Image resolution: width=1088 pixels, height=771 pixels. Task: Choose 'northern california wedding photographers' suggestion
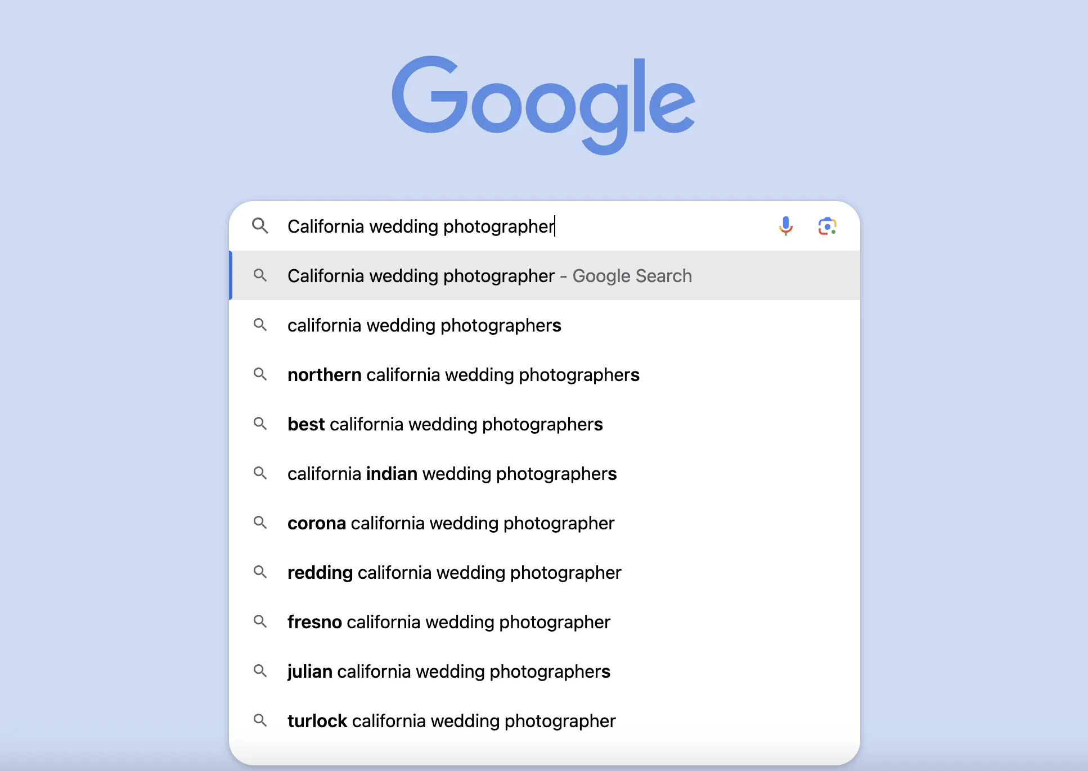click(463, 374)
